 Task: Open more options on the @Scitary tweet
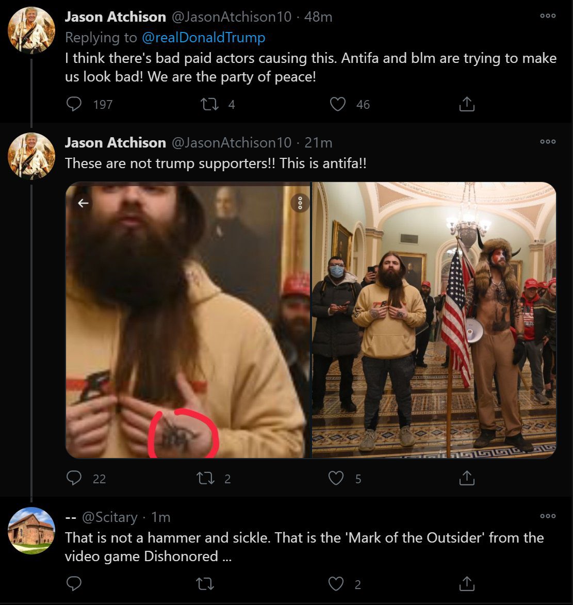[x=548, y=516]
